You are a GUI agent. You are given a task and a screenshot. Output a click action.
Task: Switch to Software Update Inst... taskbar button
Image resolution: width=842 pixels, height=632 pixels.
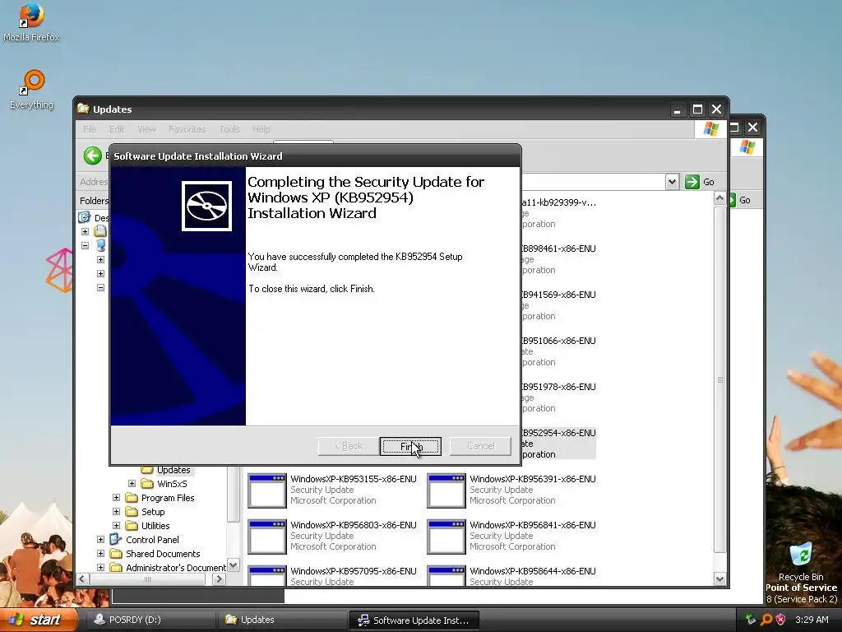414,620
